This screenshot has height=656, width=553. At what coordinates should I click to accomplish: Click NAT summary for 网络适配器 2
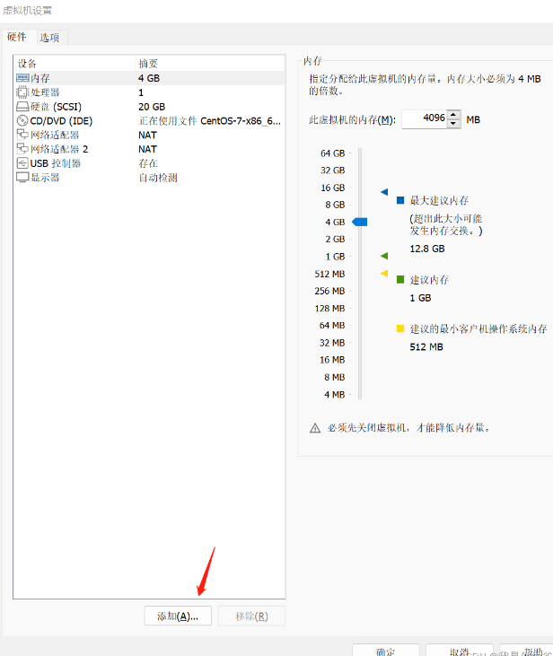click(147, 149)
